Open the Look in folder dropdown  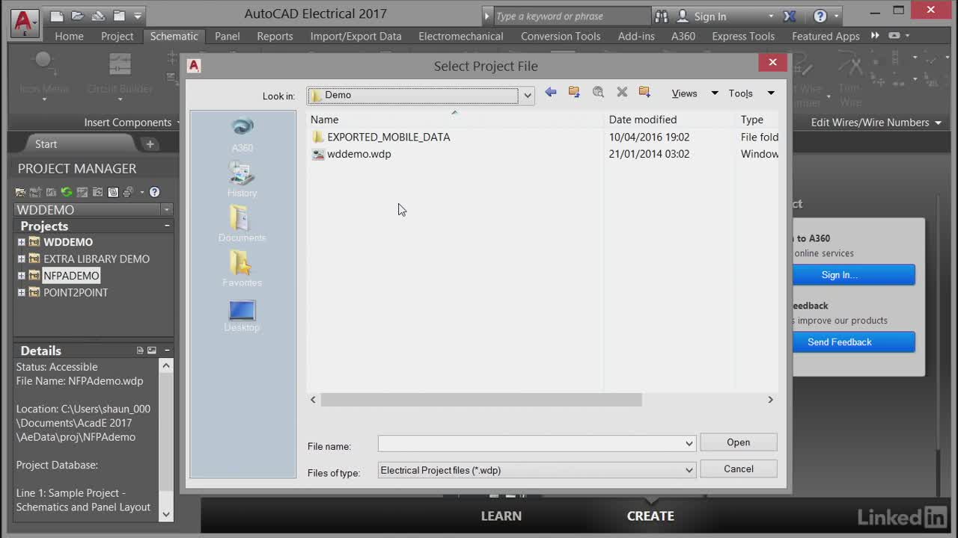[528, 95]
